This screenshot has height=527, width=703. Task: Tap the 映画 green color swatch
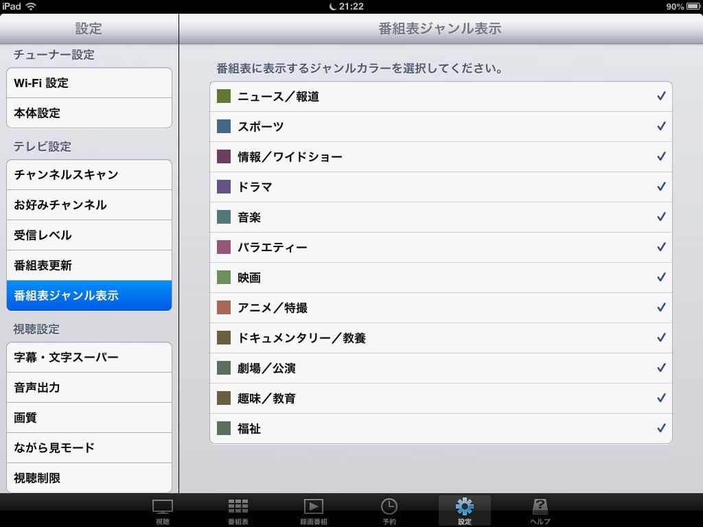pos(224,278)
